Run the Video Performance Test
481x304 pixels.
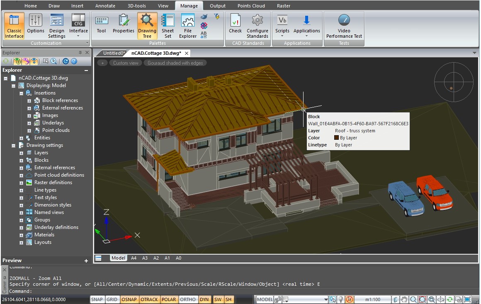click(x=344, y=26)
